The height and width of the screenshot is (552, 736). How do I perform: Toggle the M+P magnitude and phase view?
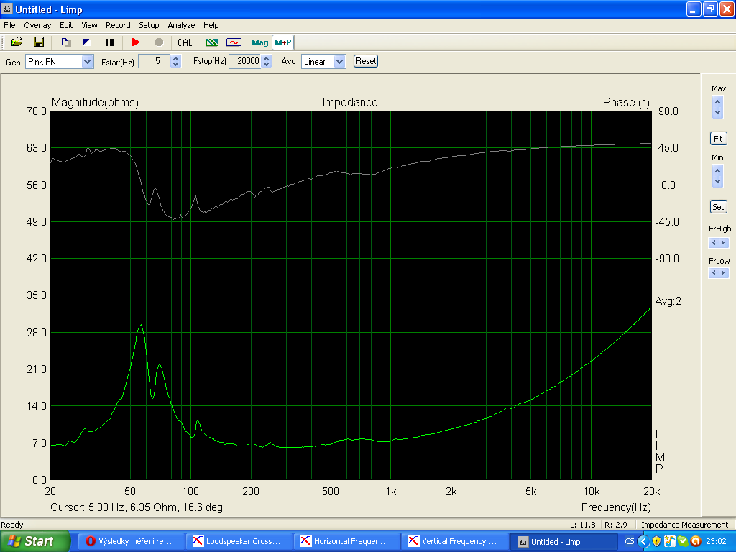coord(283,42)
